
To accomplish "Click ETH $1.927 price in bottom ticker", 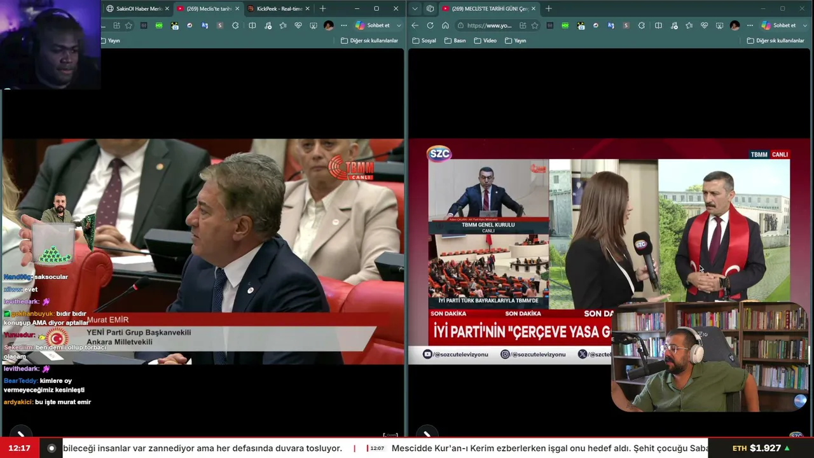I will [761, 448].
